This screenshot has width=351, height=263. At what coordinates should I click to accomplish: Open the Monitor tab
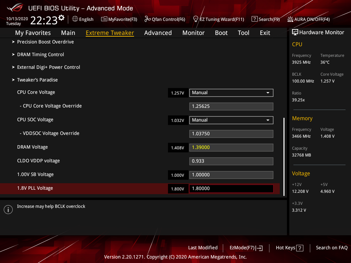[x=193, y=33]
